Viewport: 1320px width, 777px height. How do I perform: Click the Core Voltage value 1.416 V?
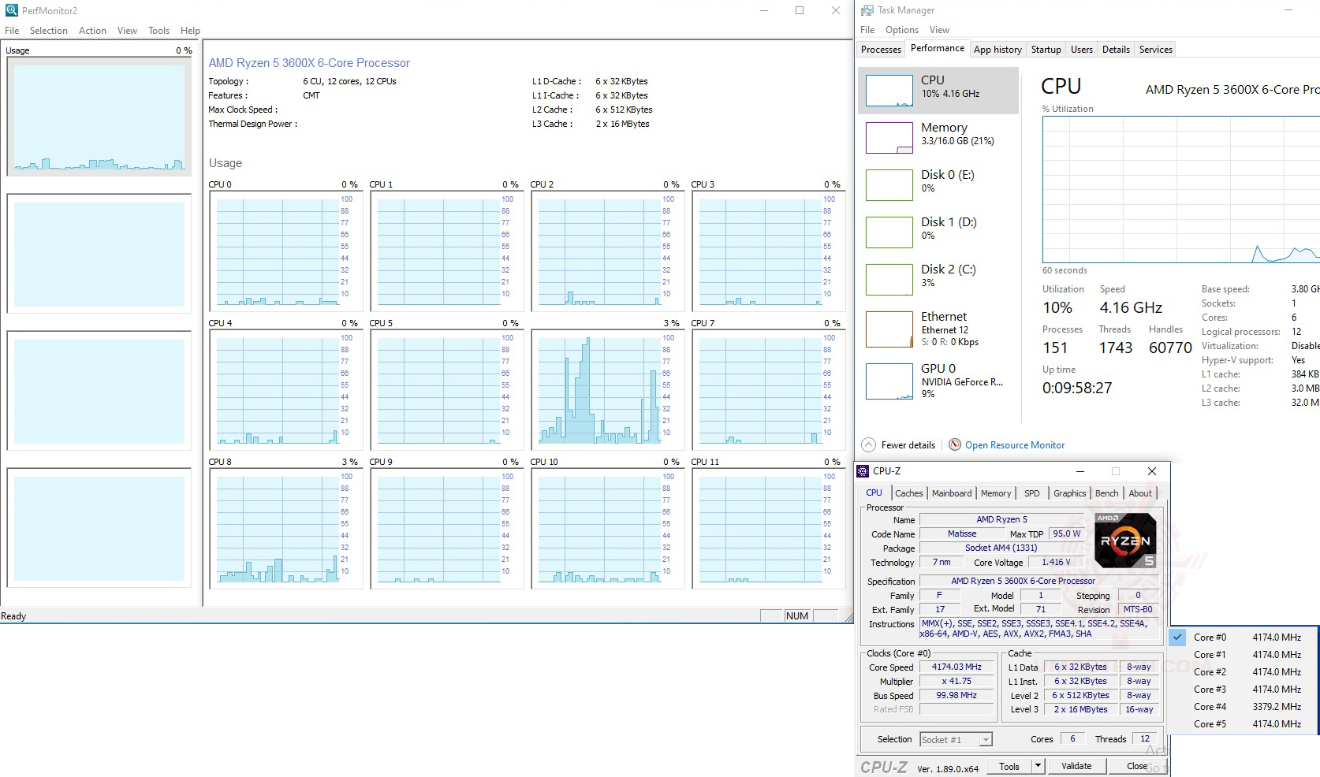[x=1056, y=562]
